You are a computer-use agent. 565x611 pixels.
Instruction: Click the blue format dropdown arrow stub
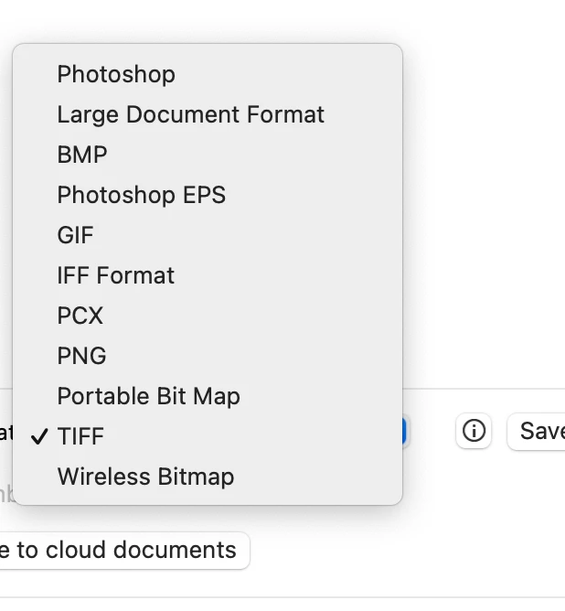[x=405, y=432]
